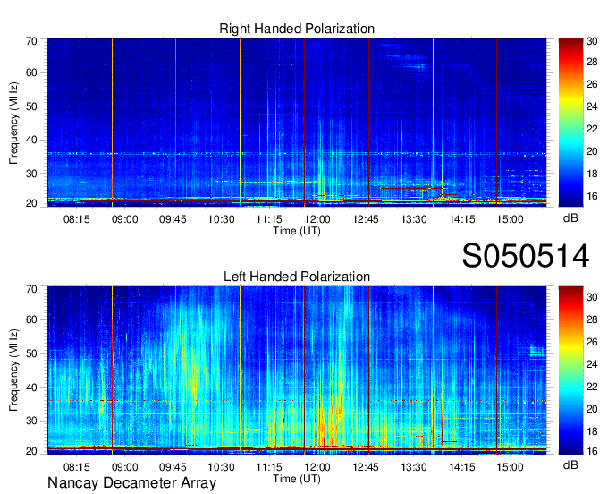This screenshot has width=608, height=494.
Task: Click the 15:00 tick on Right Handed plot
Action: click(511, 219)
